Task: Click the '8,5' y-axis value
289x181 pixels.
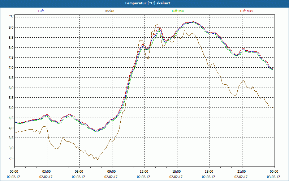Action: [x=12, y=38]
